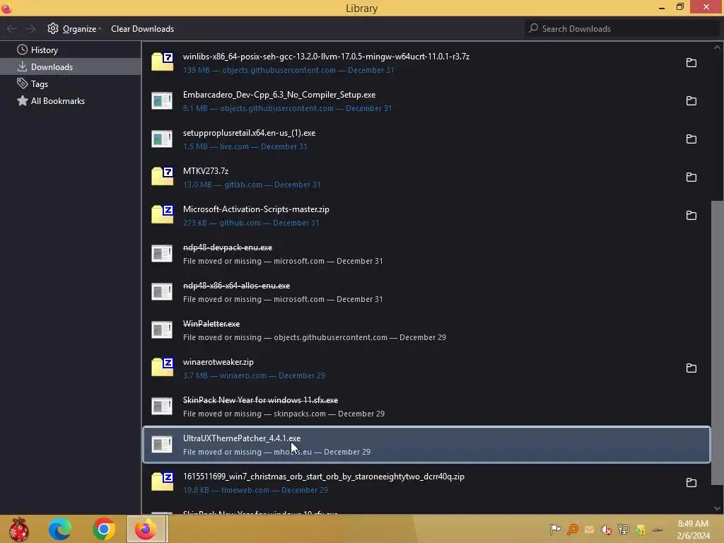Click the envelope mail tray icon
The width and height of the screenshot is (724, 543).
coord(589,530)
